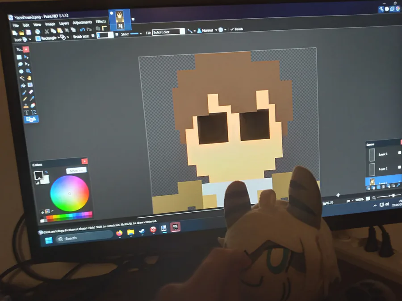Activate the Pan hand tool
This screenshot has height=301, width=402.
tap(29, 78)
